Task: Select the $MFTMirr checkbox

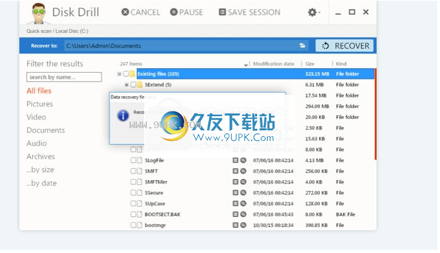Action: pyautogui.click(x=134, y=182)
